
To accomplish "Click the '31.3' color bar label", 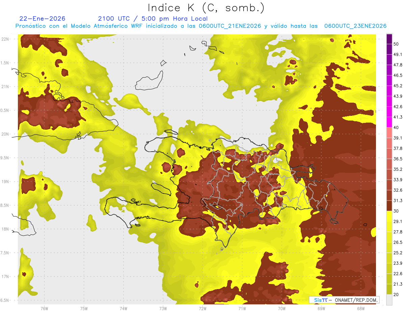I will point(398,201).
